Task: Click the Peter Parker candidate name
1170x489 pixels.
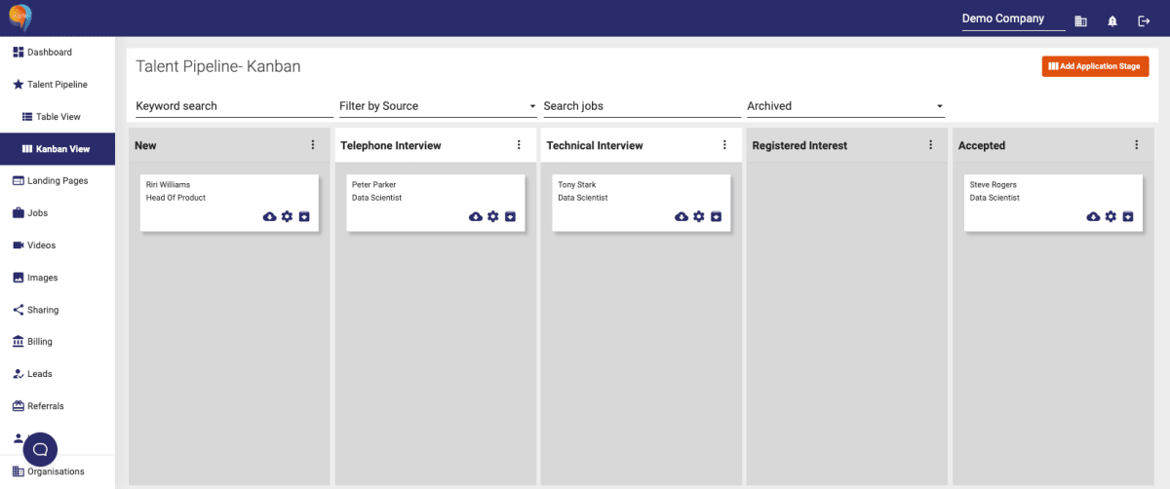Action: [x=374, y=184]
